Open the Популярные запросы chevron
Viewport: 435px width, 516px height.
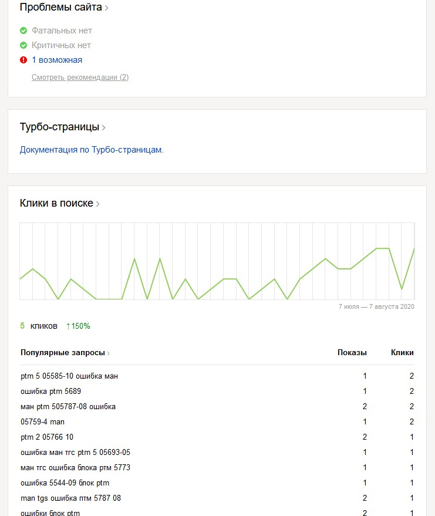pos(109,353)
